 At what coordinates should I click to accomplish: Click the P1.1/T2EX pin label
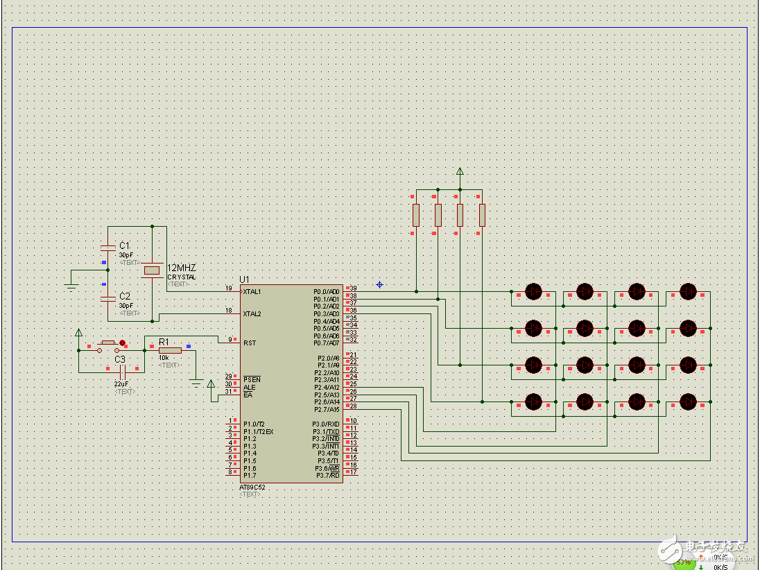pyautogui.click(x=259, y=432)
